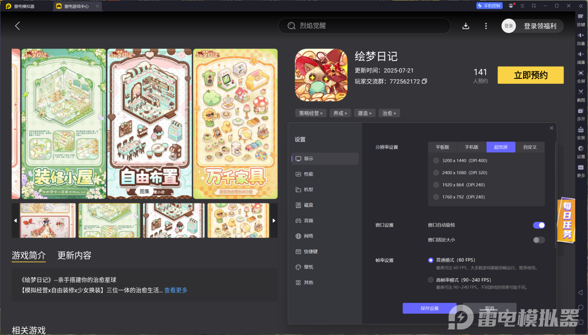
Task: Close the settings dialog with X
Action: click(551, 128)
